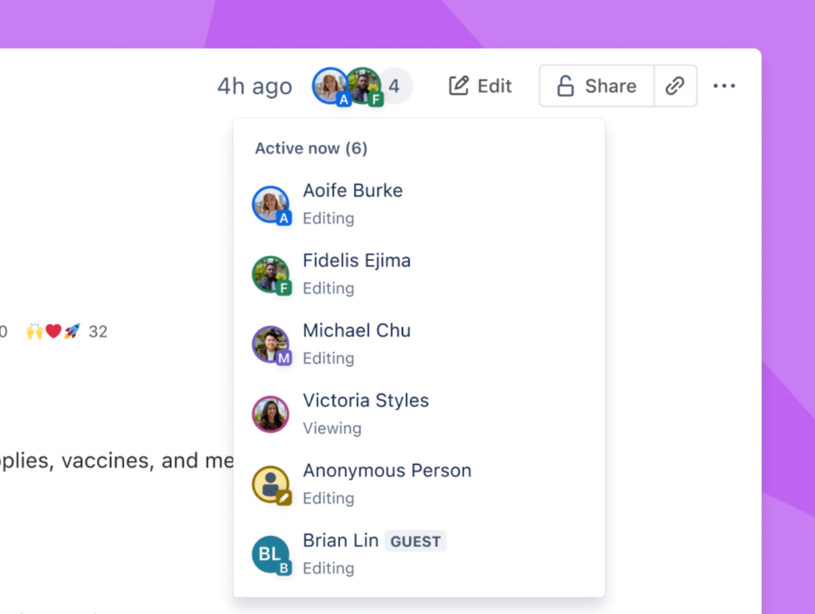Copy link using the chain icon

click(x=675, y=86)
